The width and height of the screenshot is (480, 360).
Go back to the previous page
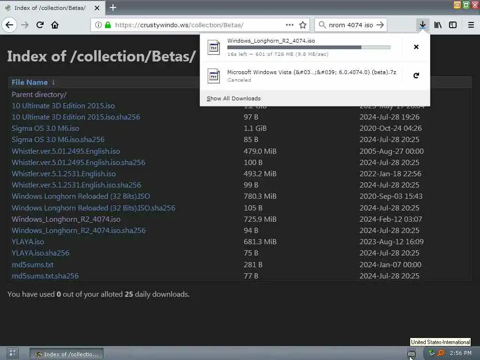point(9,25)
